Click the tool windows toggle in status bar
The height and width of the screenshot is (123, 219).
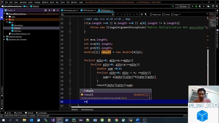click(2, 116)
